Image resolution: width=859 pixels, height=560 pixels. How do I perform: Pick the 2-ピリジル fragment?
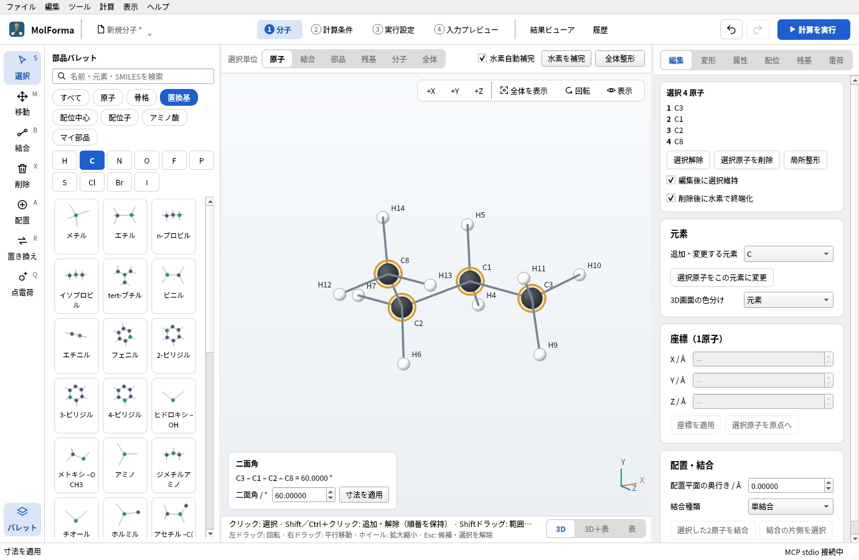(x=174, y=345)
